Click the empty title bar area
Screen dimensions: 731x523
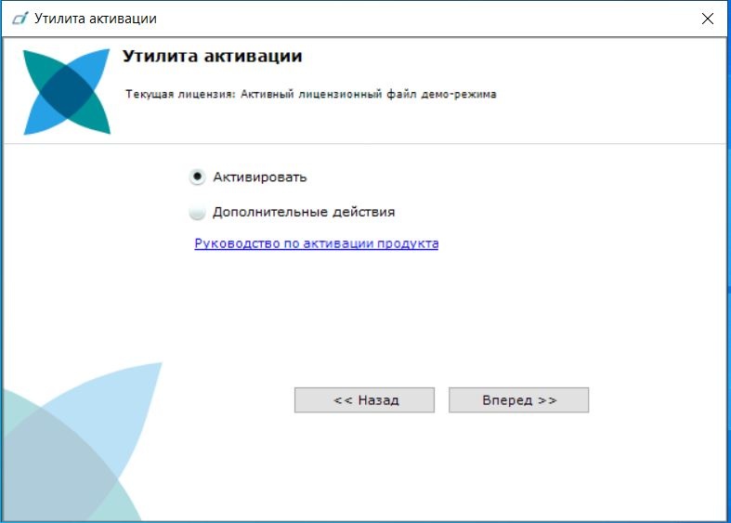point(418,19)
